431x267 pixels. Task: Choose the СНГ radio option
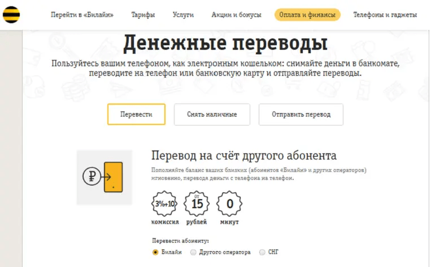point(262,252)
